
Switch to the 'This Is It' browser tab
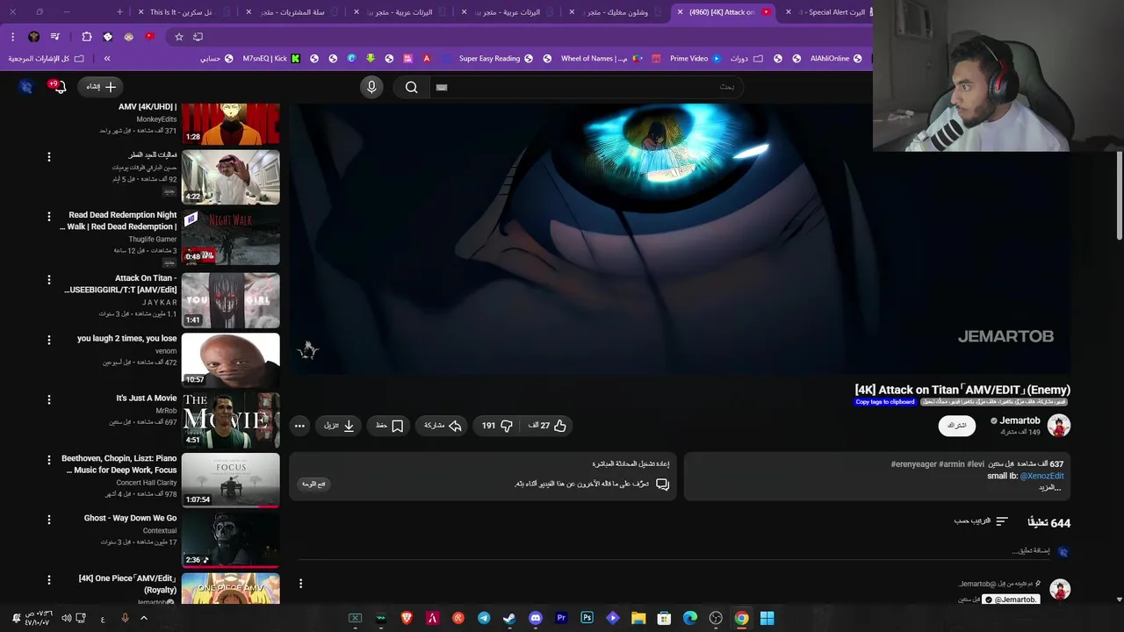[x=184, y=12]
